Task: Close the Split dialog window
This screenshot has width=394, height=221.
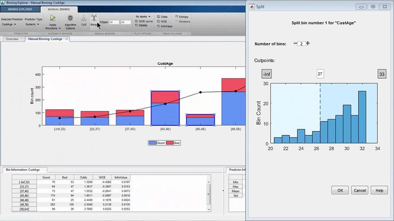Action: pyautogui.click(x=385, y=7)
